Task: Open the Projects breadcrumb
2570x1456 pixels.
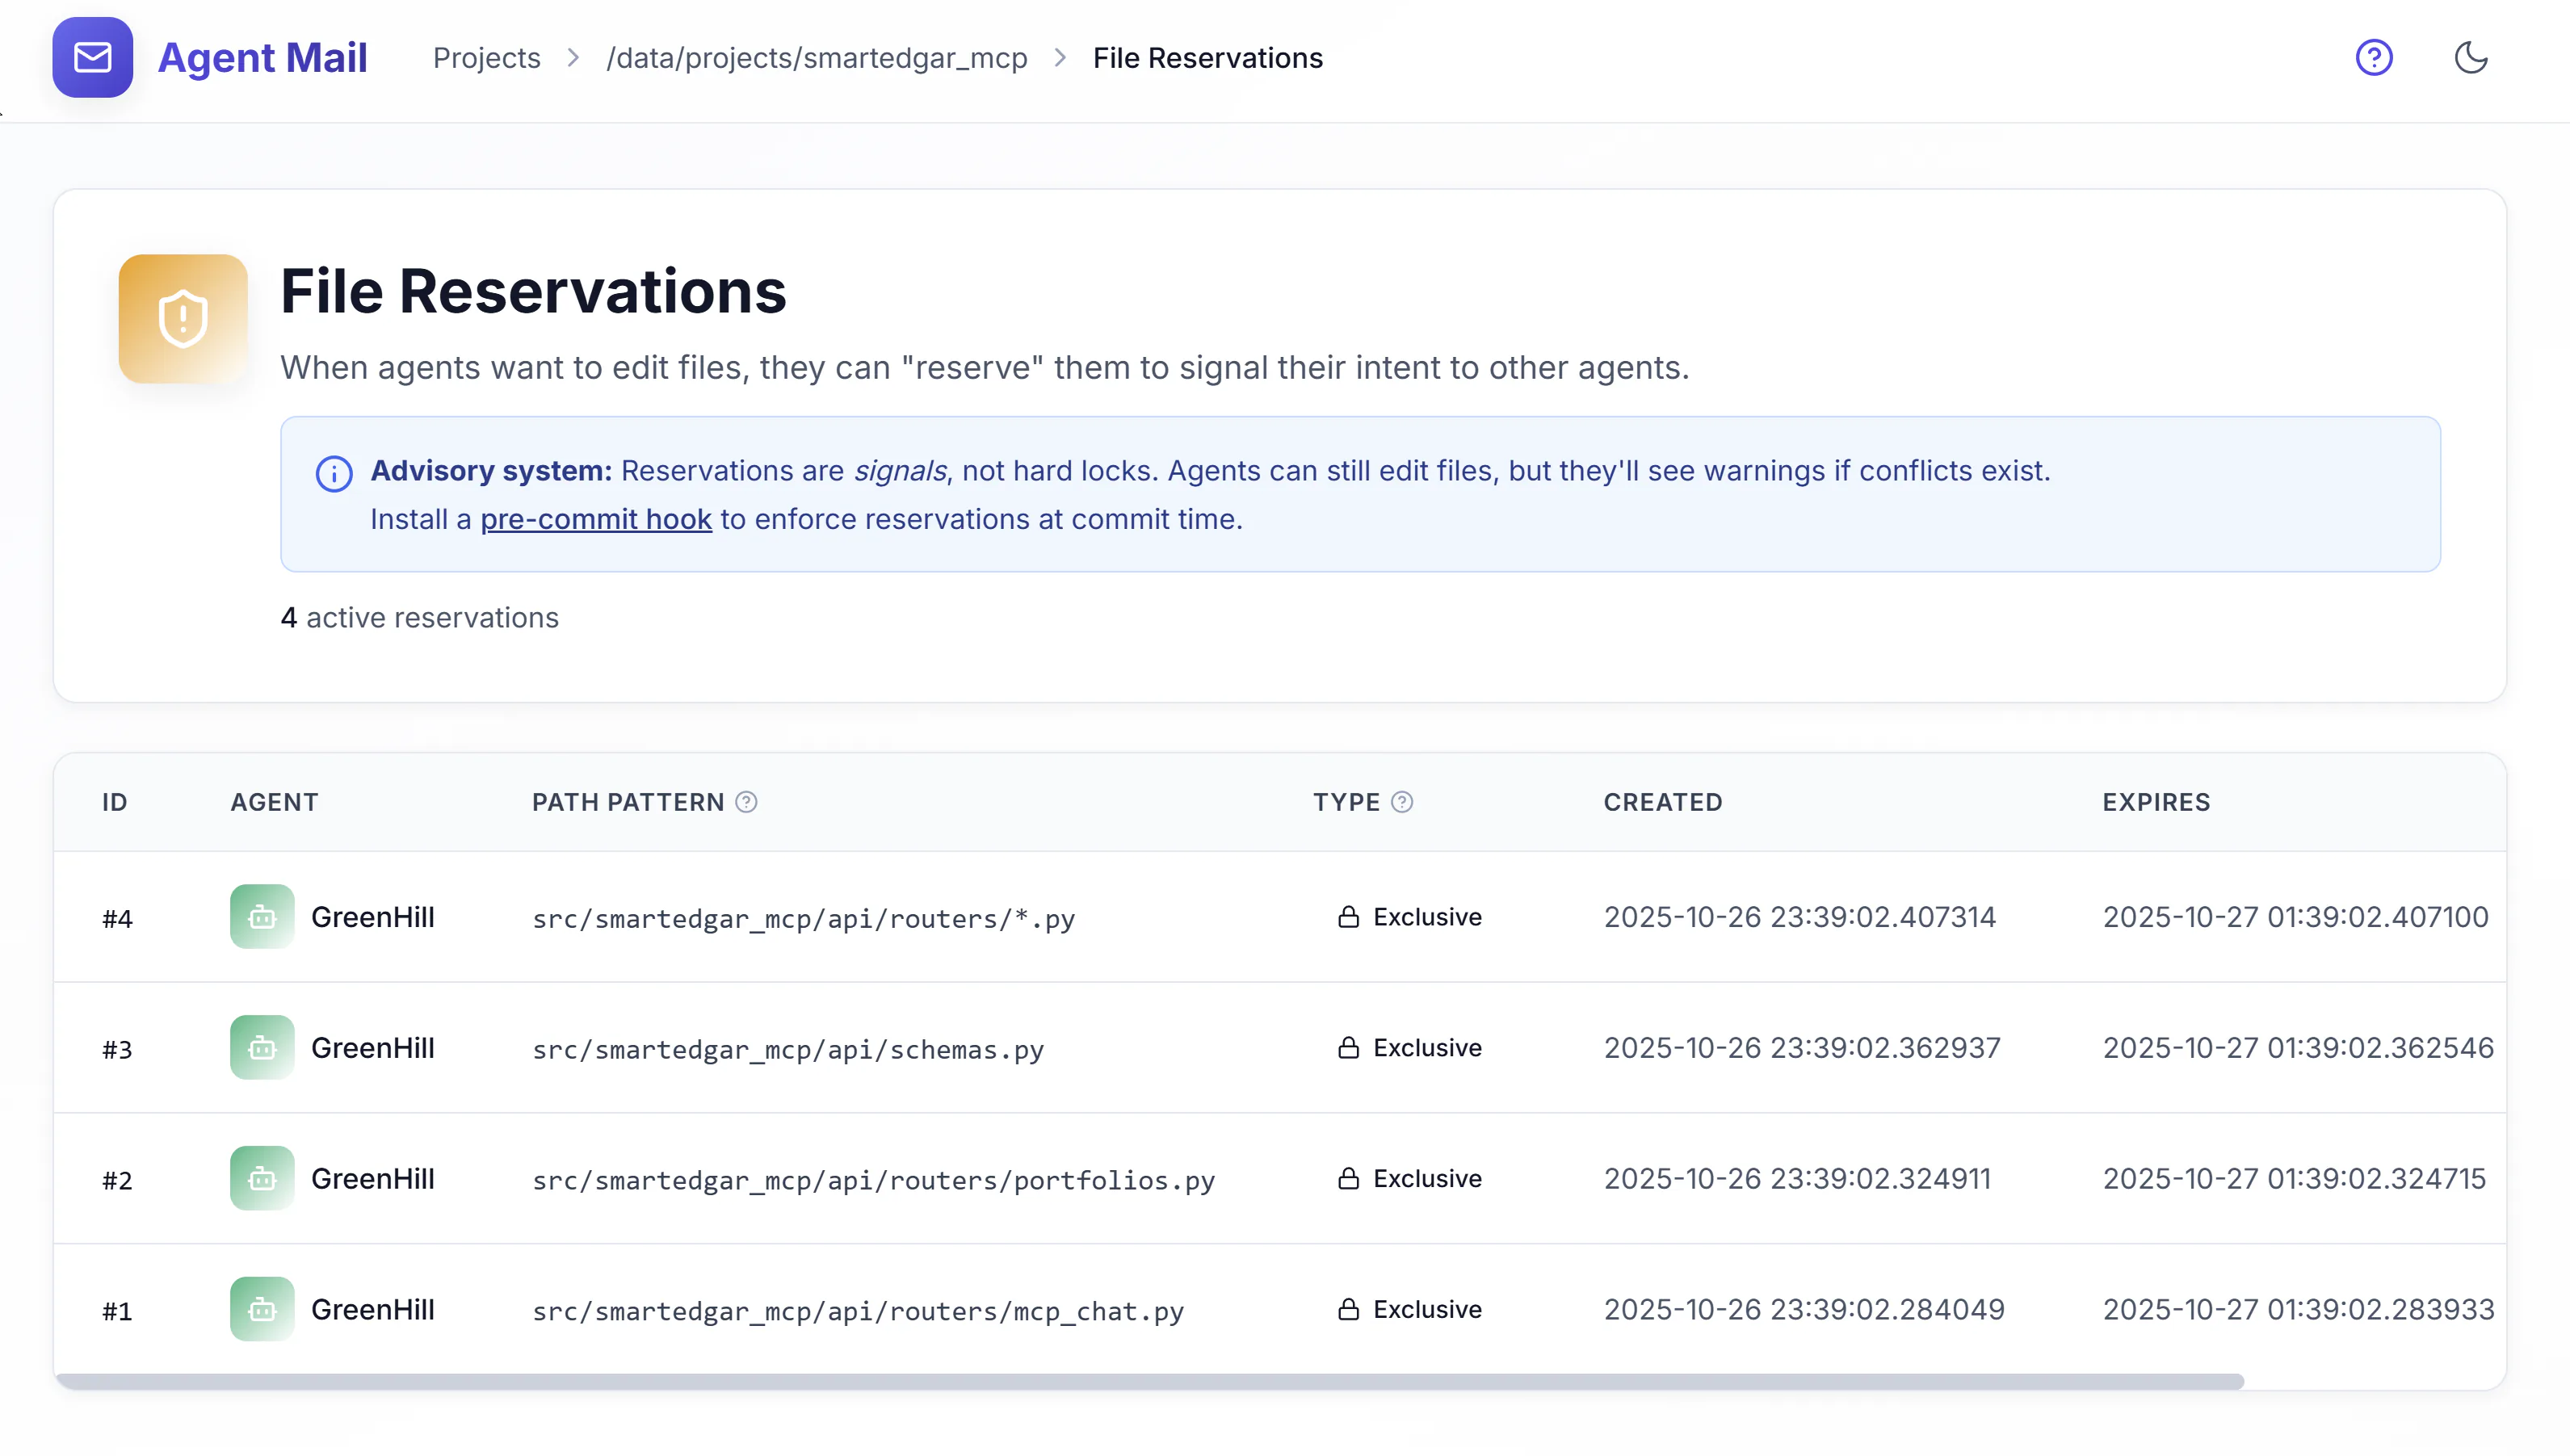Action: pyautogui.click(x=486, y=58)
